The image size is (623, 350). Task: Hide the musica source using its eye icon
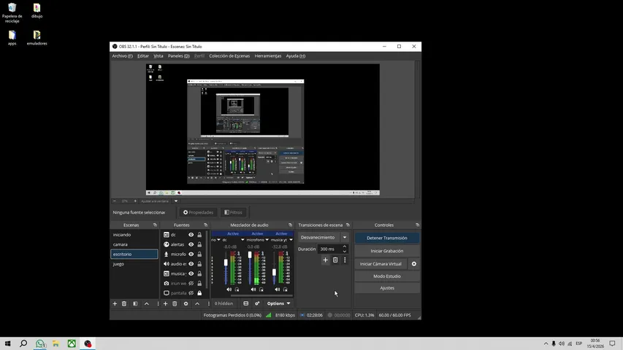point(191,274)
